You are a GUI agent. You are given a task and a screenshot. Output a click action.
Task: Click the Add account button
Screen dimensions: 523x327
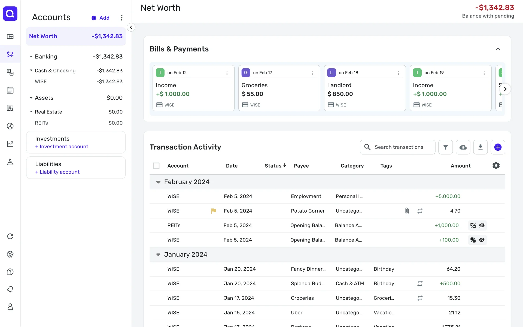(101, 18)
